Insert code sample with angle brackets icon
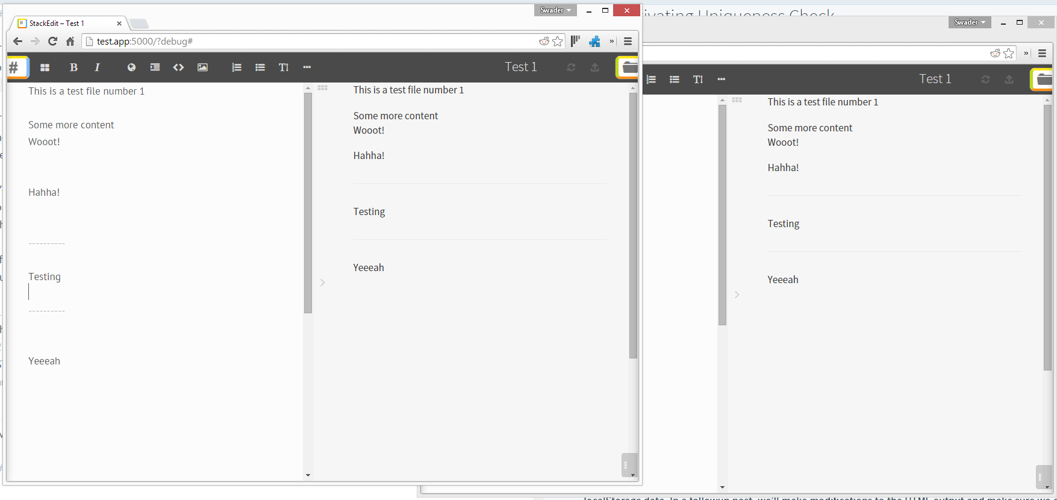Viewport: 1057px width, 500px height. point(178,67)
